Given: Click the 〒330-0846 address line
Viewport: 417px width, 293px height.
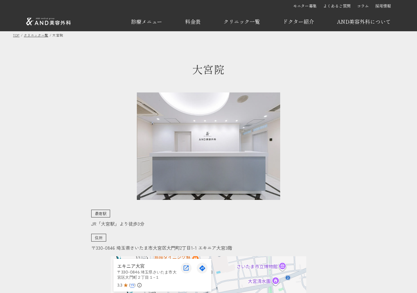Looking at the screenshot, I should [162, 248].
